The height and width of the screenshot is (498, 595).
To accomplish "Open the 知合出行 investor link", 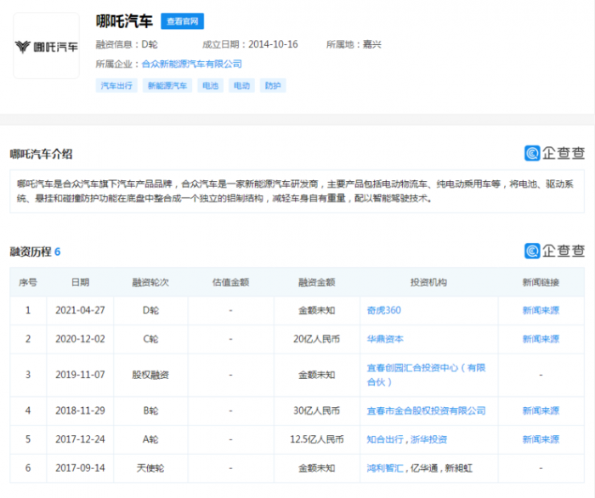I will click(x=385, y=439).
